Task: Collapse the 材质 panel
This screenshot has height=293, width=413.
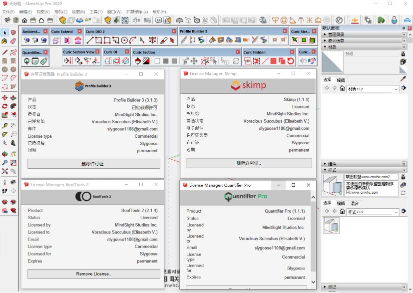Action: 364,47
